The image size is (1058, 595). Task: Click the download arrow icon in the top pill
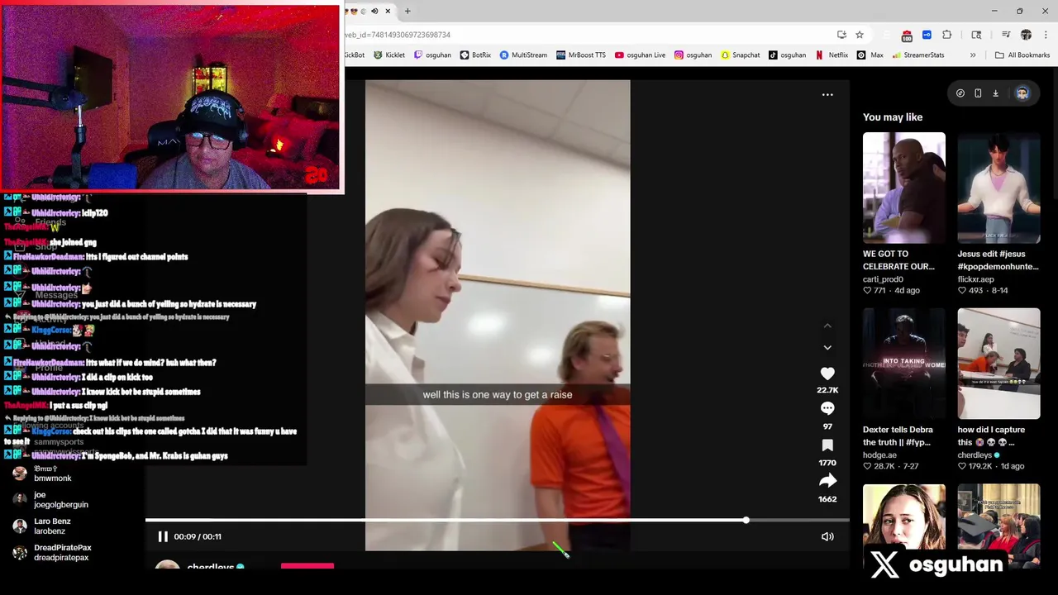coord(995,93)
